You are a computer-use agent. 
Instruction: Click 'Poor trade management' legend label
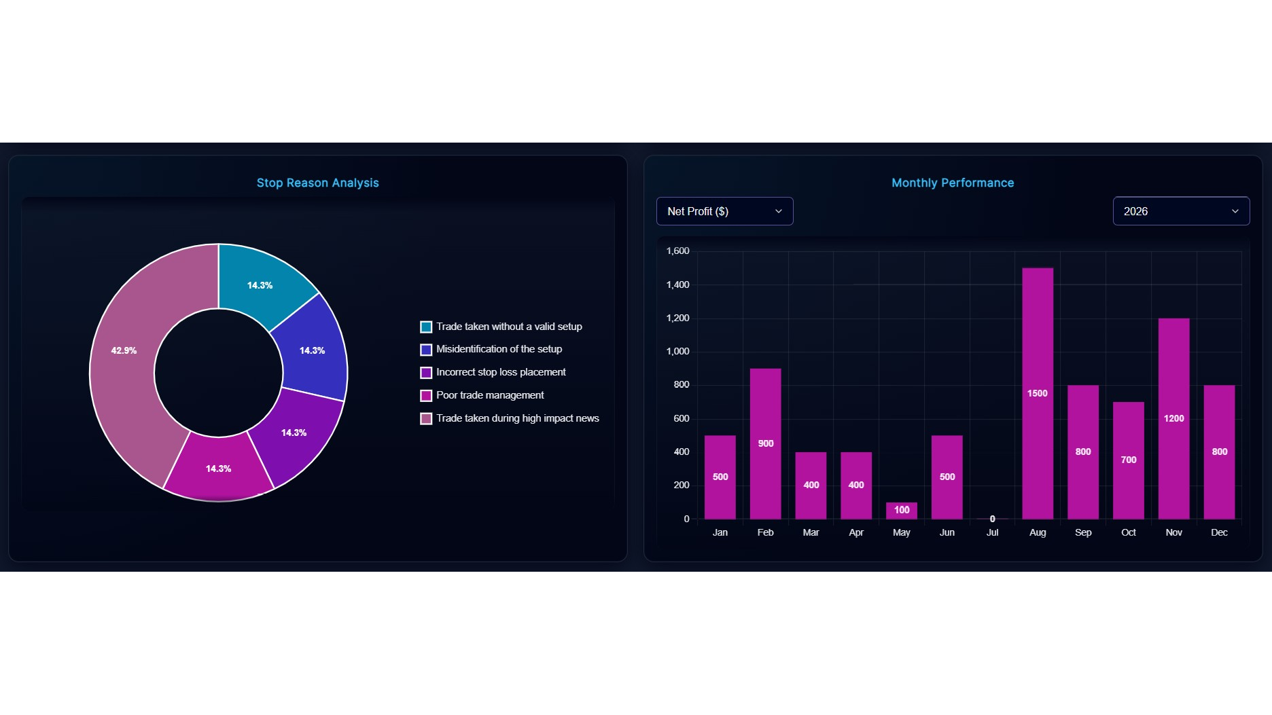click(490, 395)
